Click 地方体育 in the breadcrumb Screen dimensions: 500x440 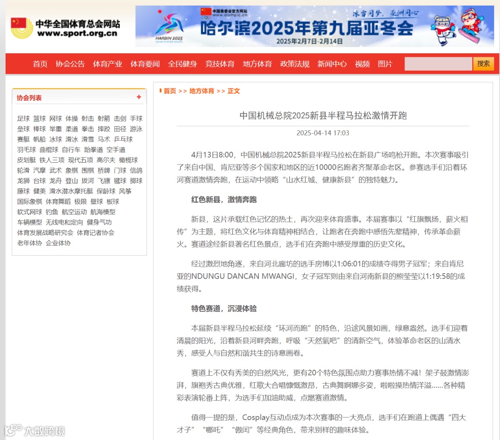pos(202,91)
